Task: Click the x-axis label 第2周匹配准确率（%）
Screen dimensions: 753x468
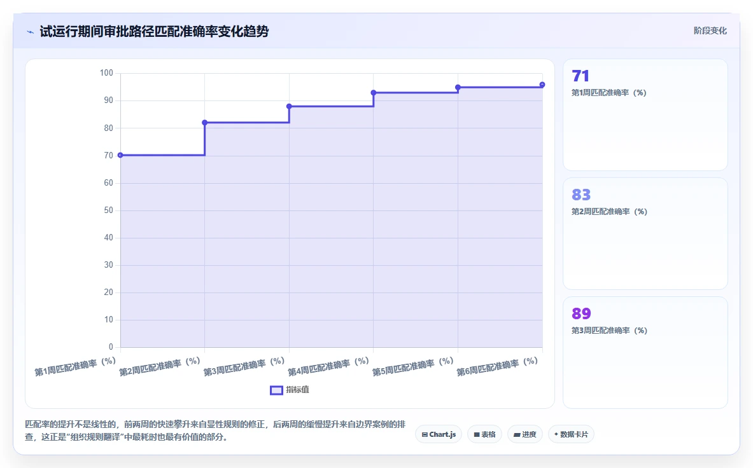Action: click(x=160, y=366)
